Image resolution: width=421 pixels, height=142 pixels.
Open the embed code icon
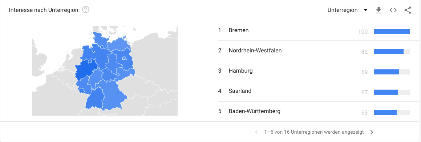click(x=393, y=10)
